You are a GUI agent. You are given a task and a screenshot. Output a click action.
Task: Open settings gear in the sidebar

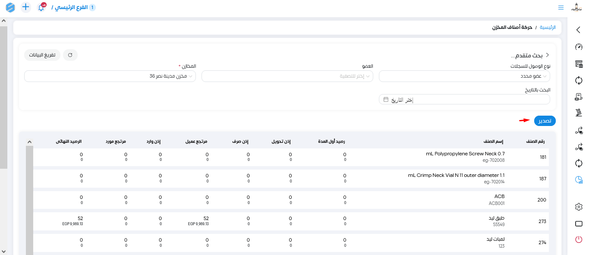pyautogui.click(x=579, y=207)
